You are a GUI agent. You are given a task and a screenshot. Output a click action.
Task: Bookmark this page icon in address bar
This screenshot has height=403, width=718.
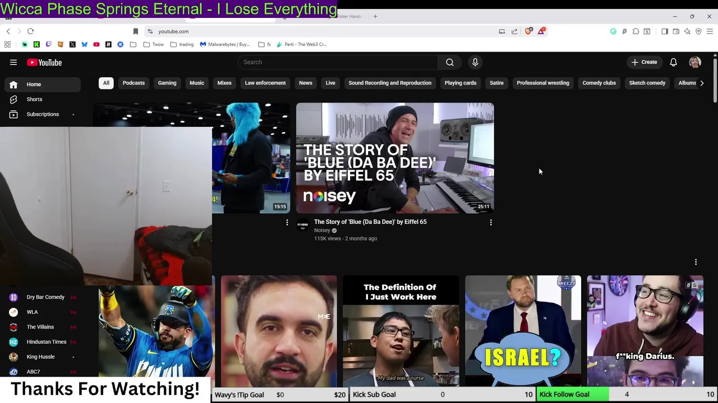(135, 31)
